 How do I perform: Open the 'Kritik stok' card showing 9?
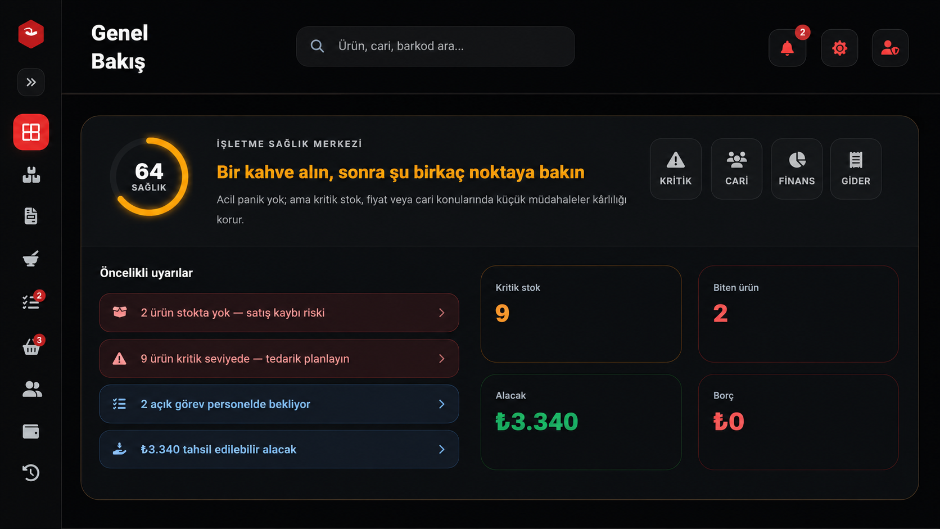click(581, 314)
